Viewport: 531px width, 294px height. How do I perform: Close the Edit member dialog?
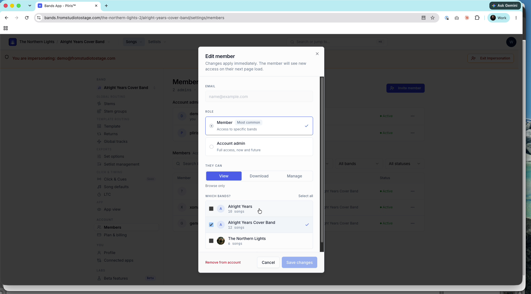click(x=317, y=54)
